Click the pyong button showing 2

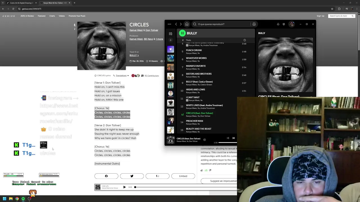[x=157, y=176]
